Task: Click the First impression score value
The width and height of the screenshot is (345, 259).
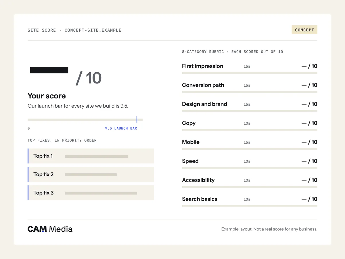Action: pyautogui.click(x=309, y=66)
